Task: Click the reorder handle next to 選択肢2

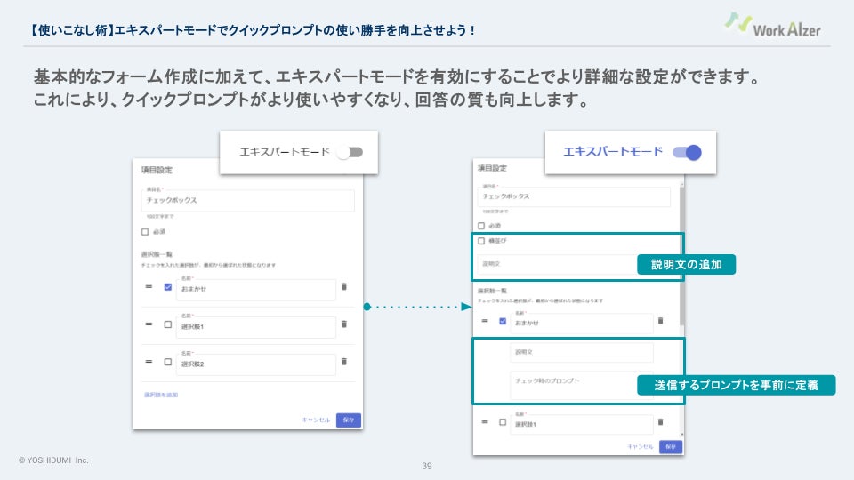Action: pos(149,362)
